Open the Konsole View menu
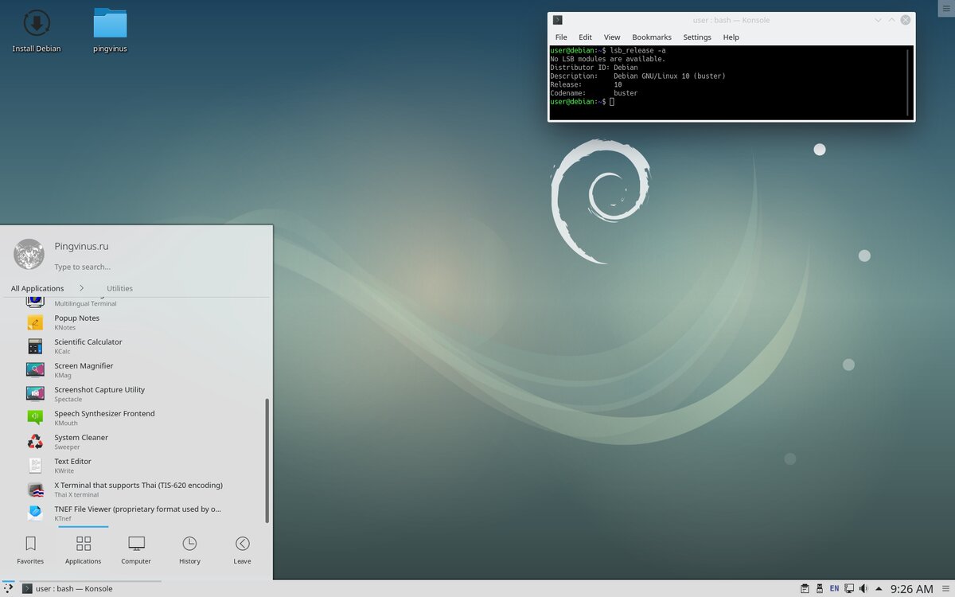The image size is (955, 597). 612,37
